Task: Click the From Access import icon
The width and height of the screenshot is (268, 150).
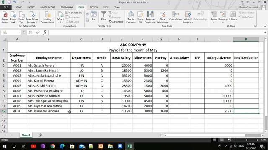Action: point(5,17)
